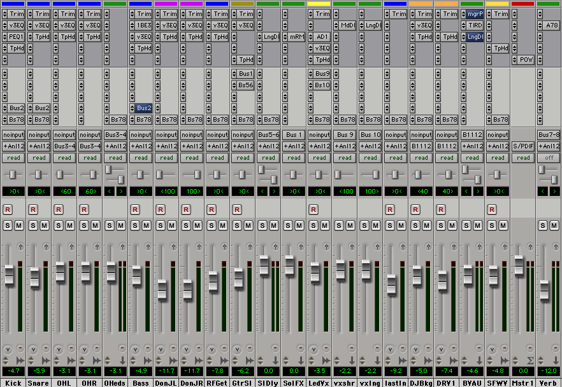Open the Mstr1 POW insert plug-in
This screenshot has width=562, height=387.
coord(526,59)
